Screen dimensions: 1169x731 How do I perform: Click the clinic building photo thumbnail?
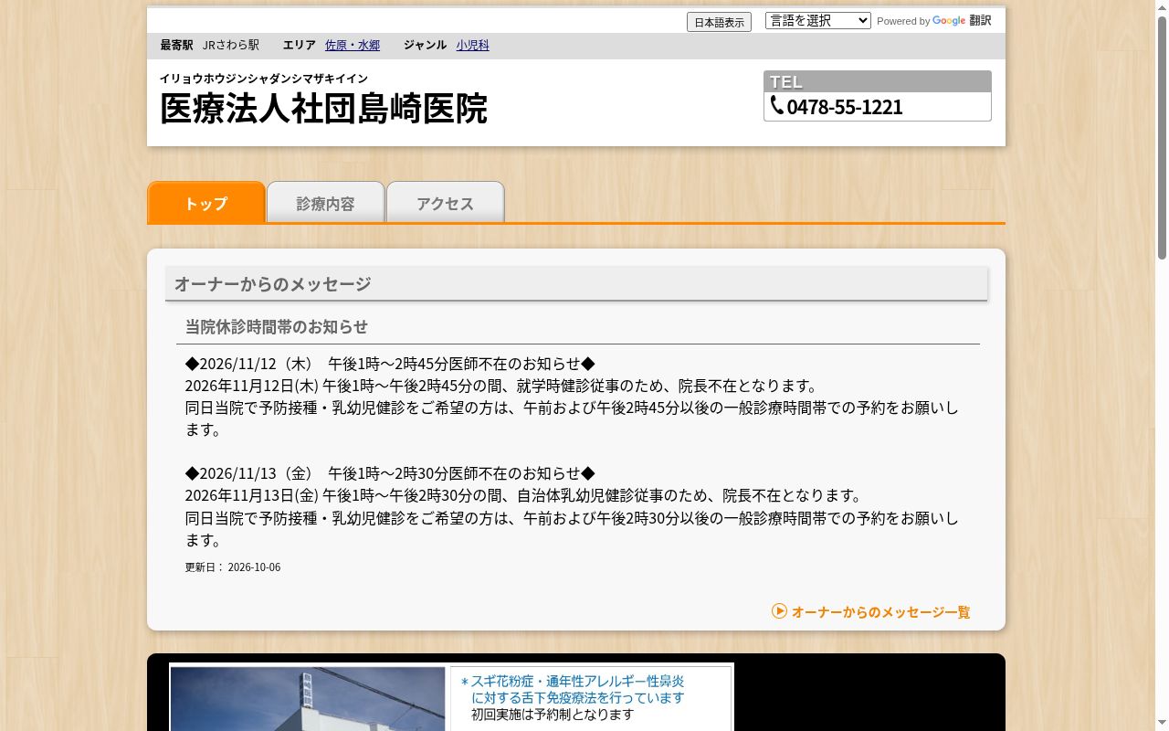308,699
